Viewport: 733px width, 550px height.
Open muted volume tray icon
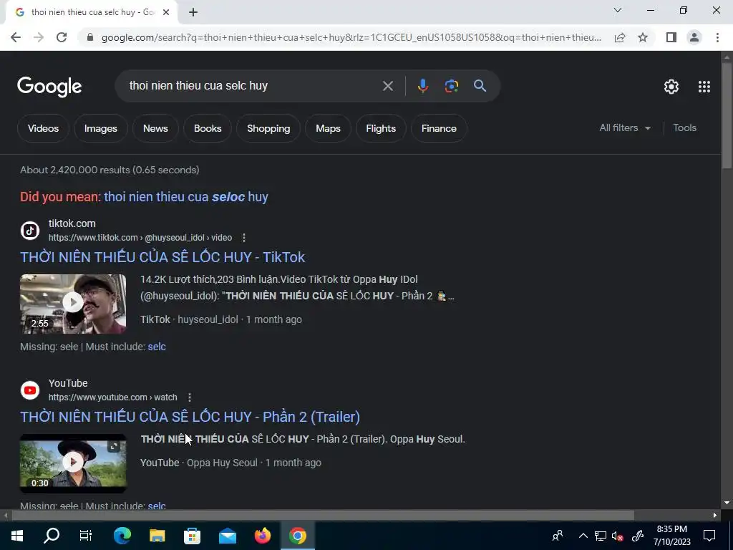click(x=618, y=536)
